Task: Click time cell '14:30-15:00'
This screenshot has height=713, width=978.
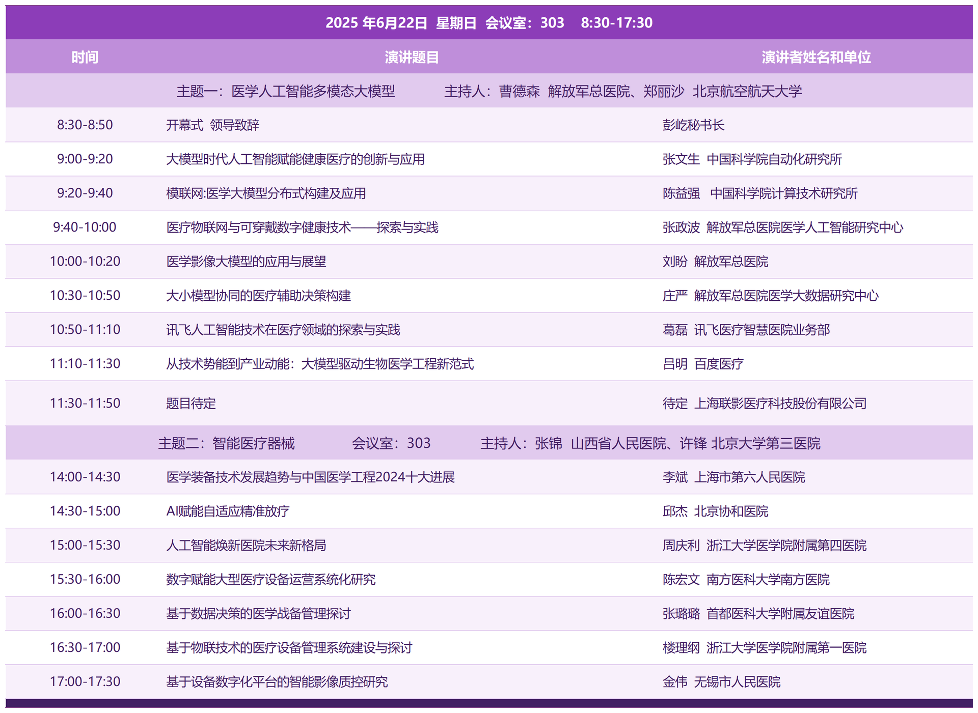Action: (x=85, y=511)
